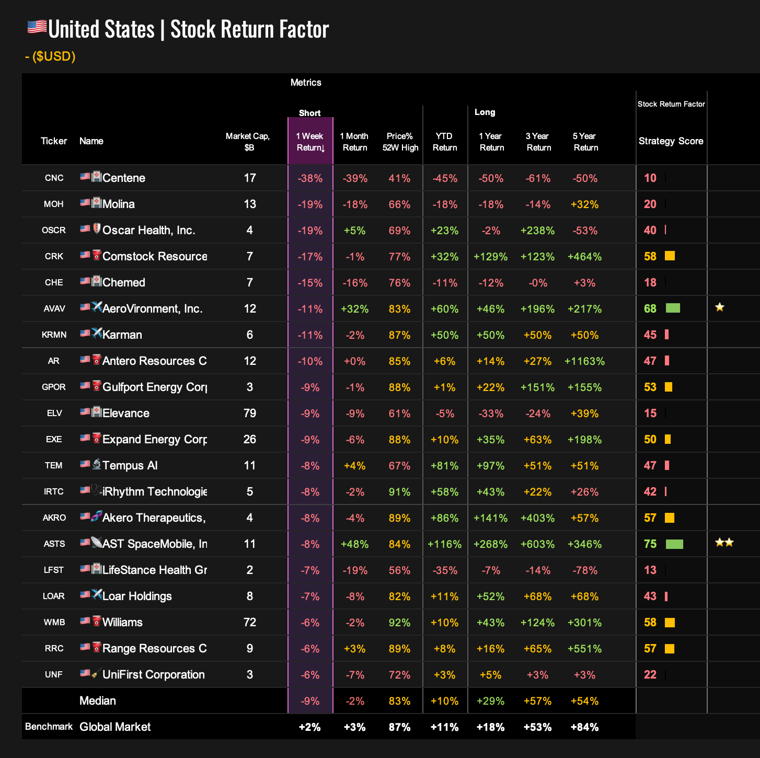Click the GPOR ticker cell
The height and width of the screenshot is (758, 760).
[x=54, y=387]
